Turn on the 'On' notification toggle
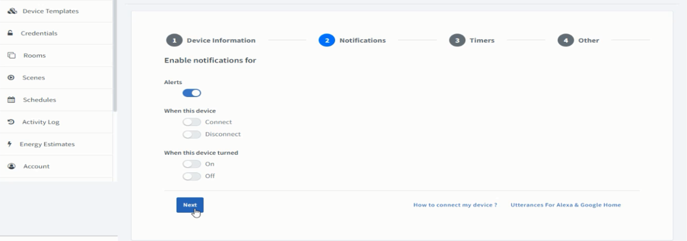 point(192,164)
